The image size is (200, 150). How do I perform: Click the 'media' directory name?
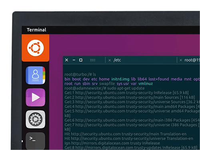[x=176, y=79]
